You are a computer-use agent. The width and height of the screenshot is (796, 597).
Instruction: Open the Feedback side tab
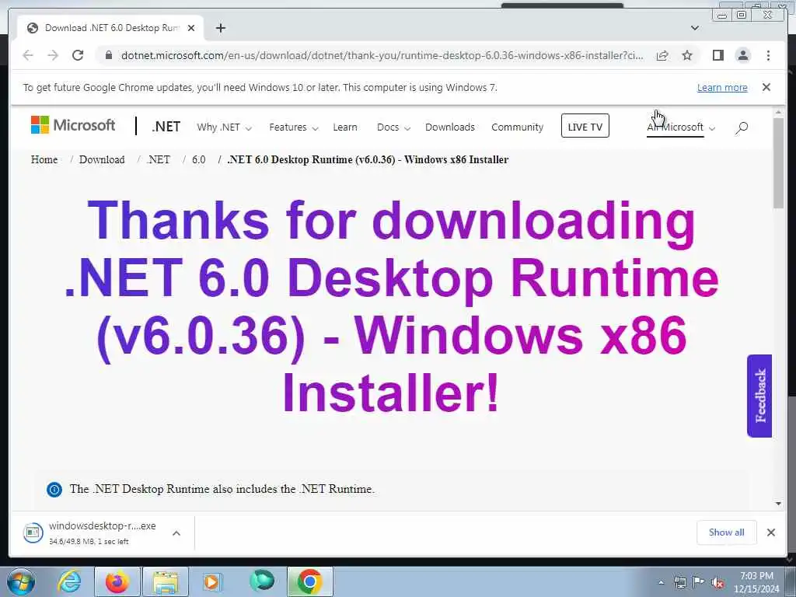(x=759, y=396)
